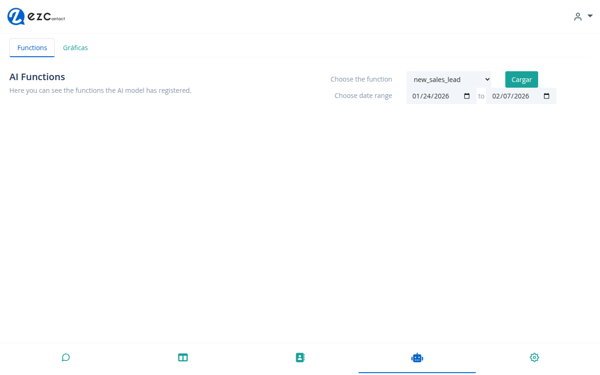Open calendar picker for the start date

(x=466, y=96)
